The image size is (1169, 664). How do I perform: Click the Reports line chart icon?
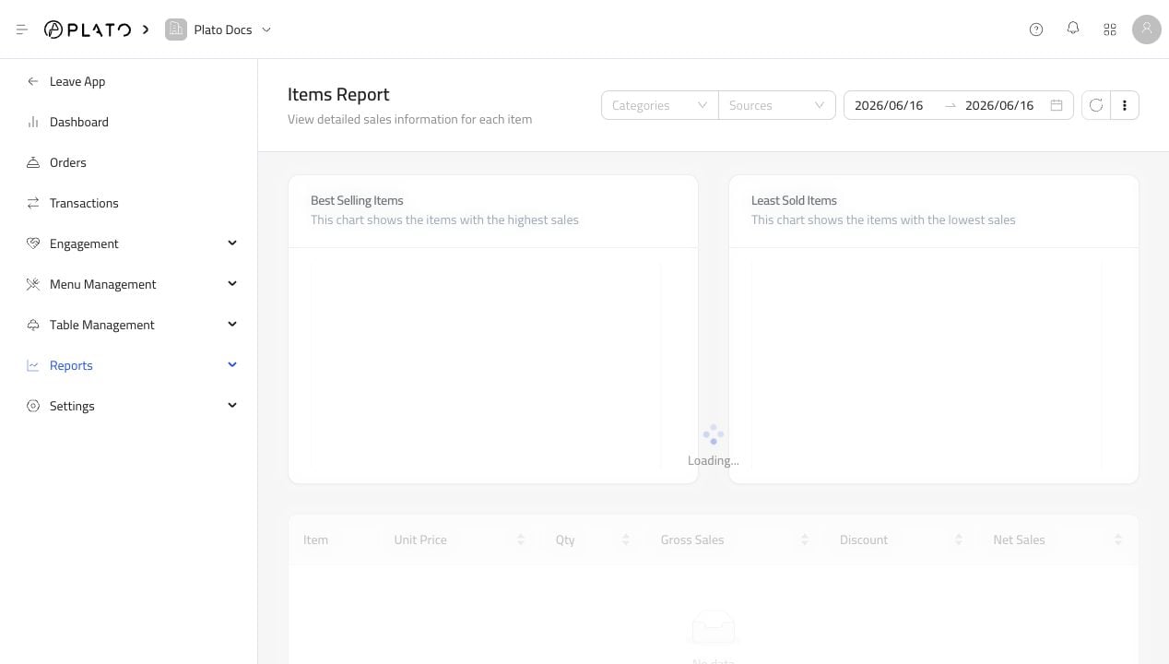[x=33, y=365]
